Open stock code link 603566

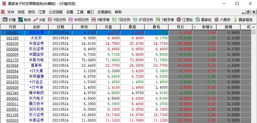click(12, 66)
